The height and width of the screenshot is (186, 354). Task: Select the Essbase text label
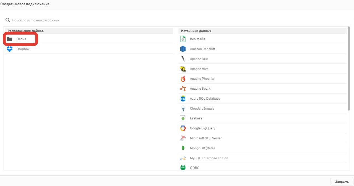(196, 118)
